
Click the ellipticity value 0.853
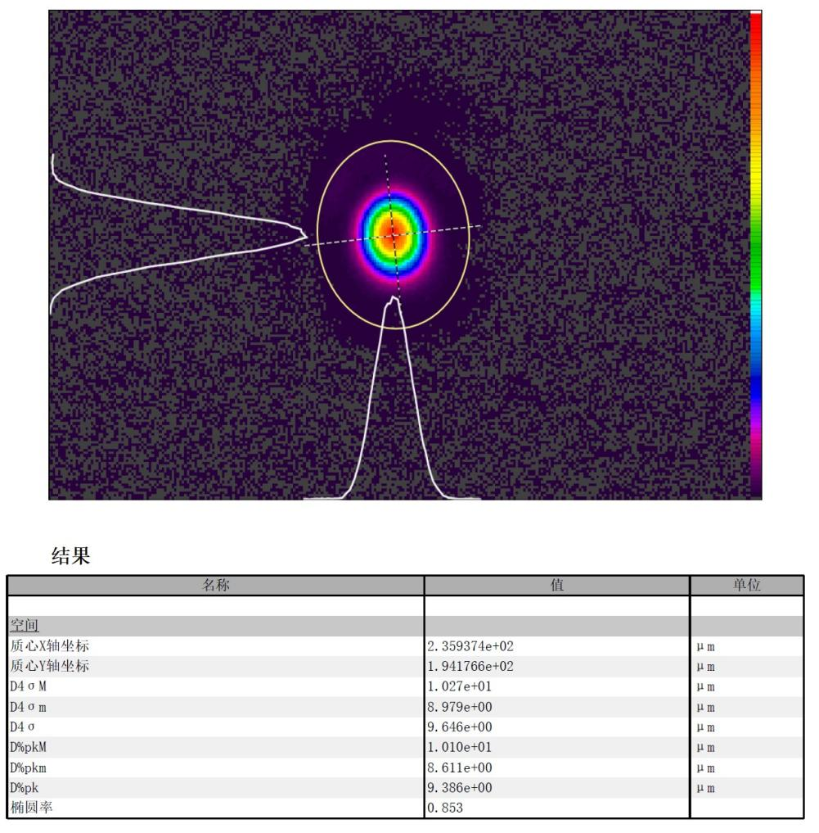point(445,808)
